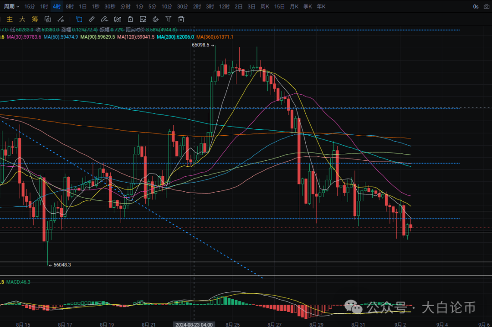The width and height of the screenshot is (492, 327).
Task: Delete drawings with trash icon
Action: click(x=181, y=20)
